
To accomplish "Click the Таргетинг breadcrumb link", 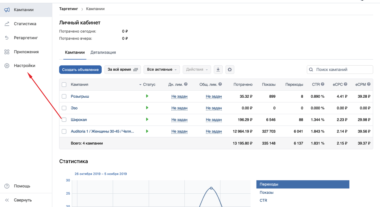I will click(x=69, y=9).
